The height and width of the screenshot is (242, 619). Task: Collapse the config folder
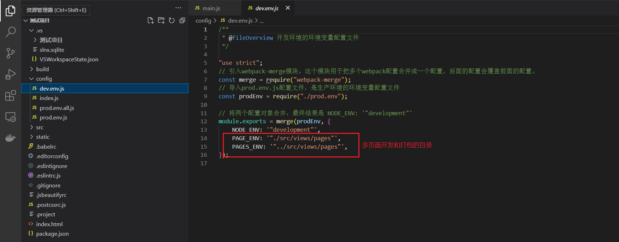(44, 79)
